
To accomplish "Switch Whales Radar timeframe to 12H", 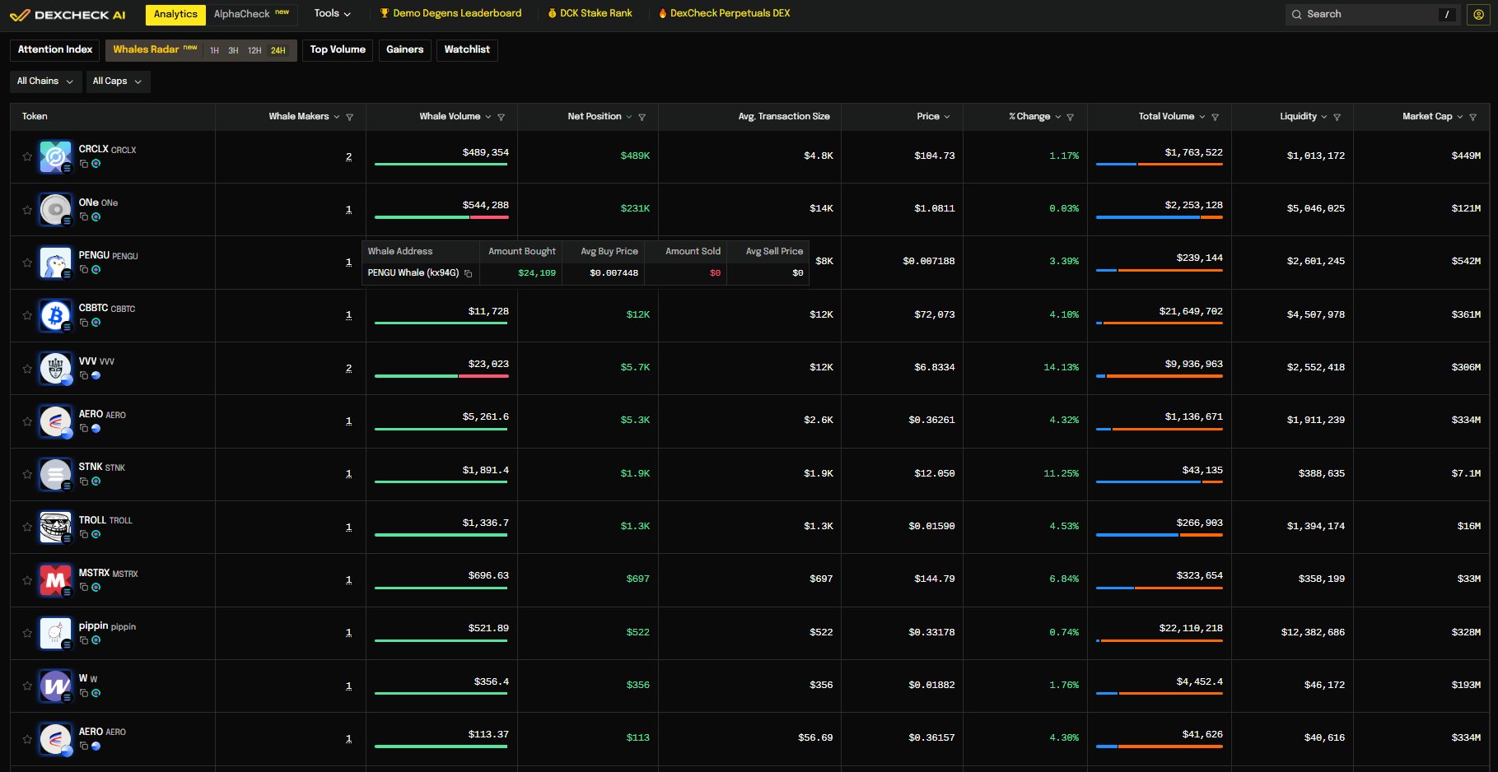I will point(254,51).
